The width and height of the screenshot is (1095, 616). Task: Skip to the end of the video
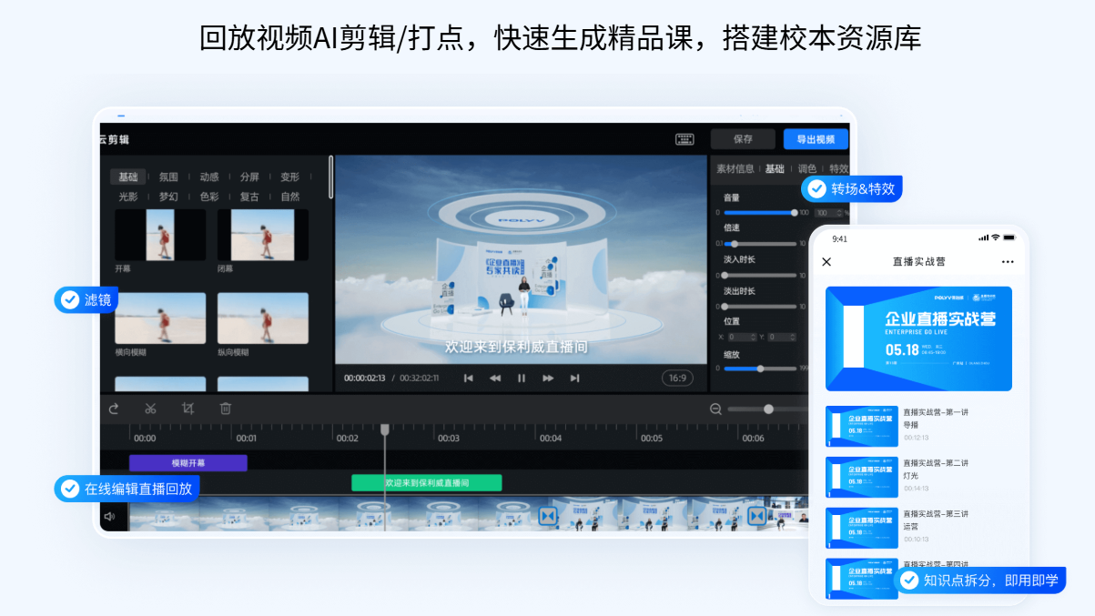coord(574,378)
